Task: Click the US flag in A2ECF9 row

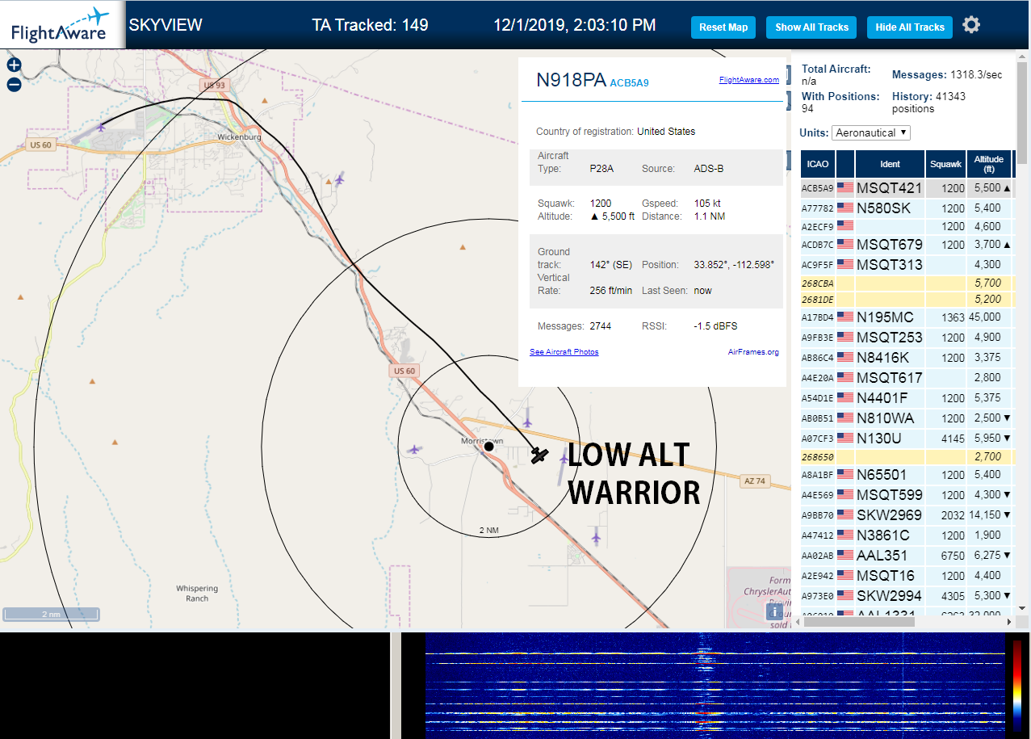Action: (x=845, y=226)
